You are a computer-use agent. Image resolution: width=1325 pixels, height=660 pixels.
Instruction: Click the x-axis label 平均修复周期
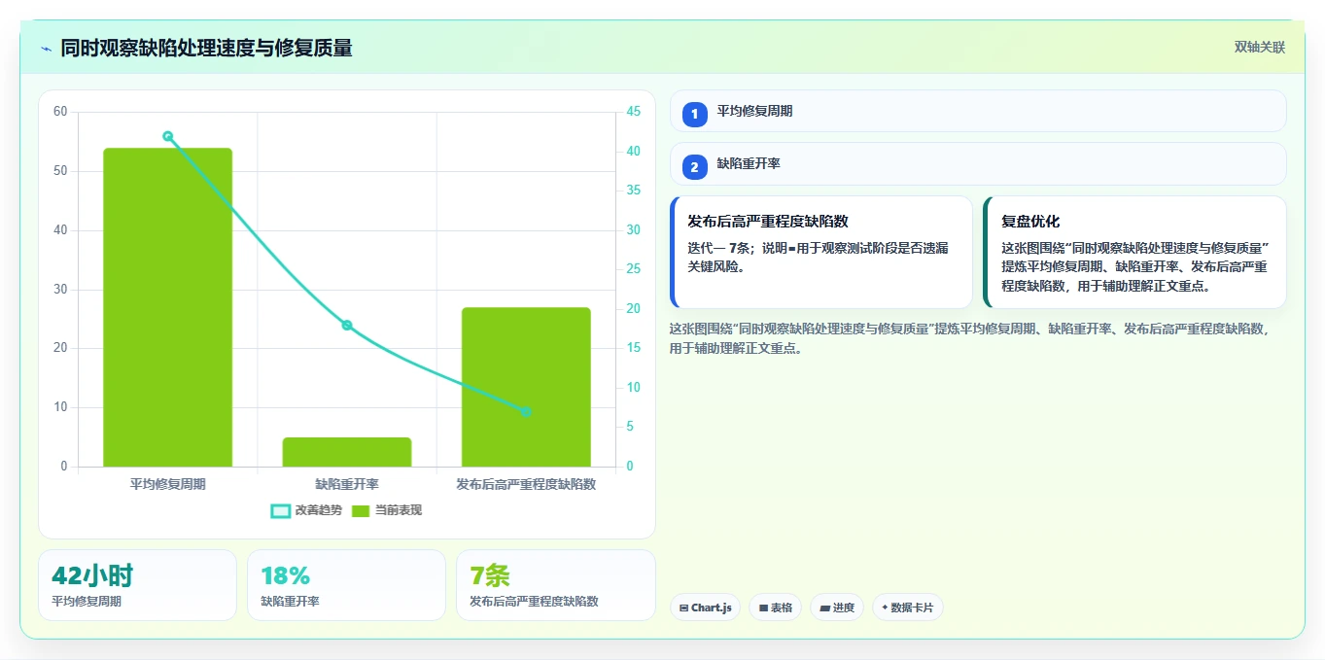pos(168,483)
